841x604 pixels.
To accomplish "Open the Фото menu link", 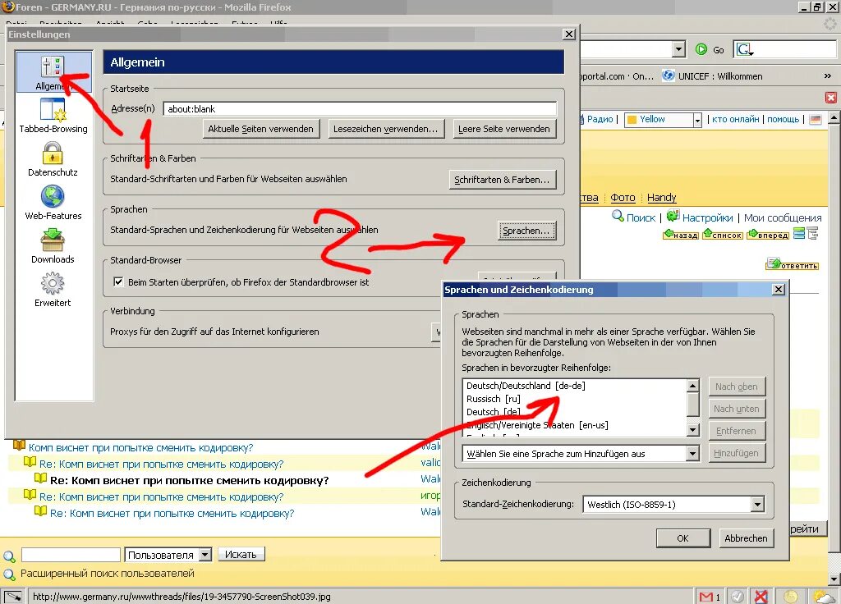I will point(623,197).
